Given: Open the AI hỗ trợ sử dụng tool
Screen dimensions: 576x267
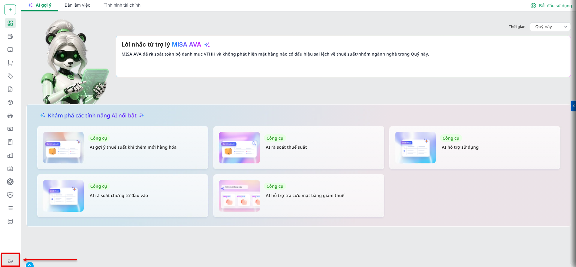Looking at the screenshot, I should [x=475, y=147].
